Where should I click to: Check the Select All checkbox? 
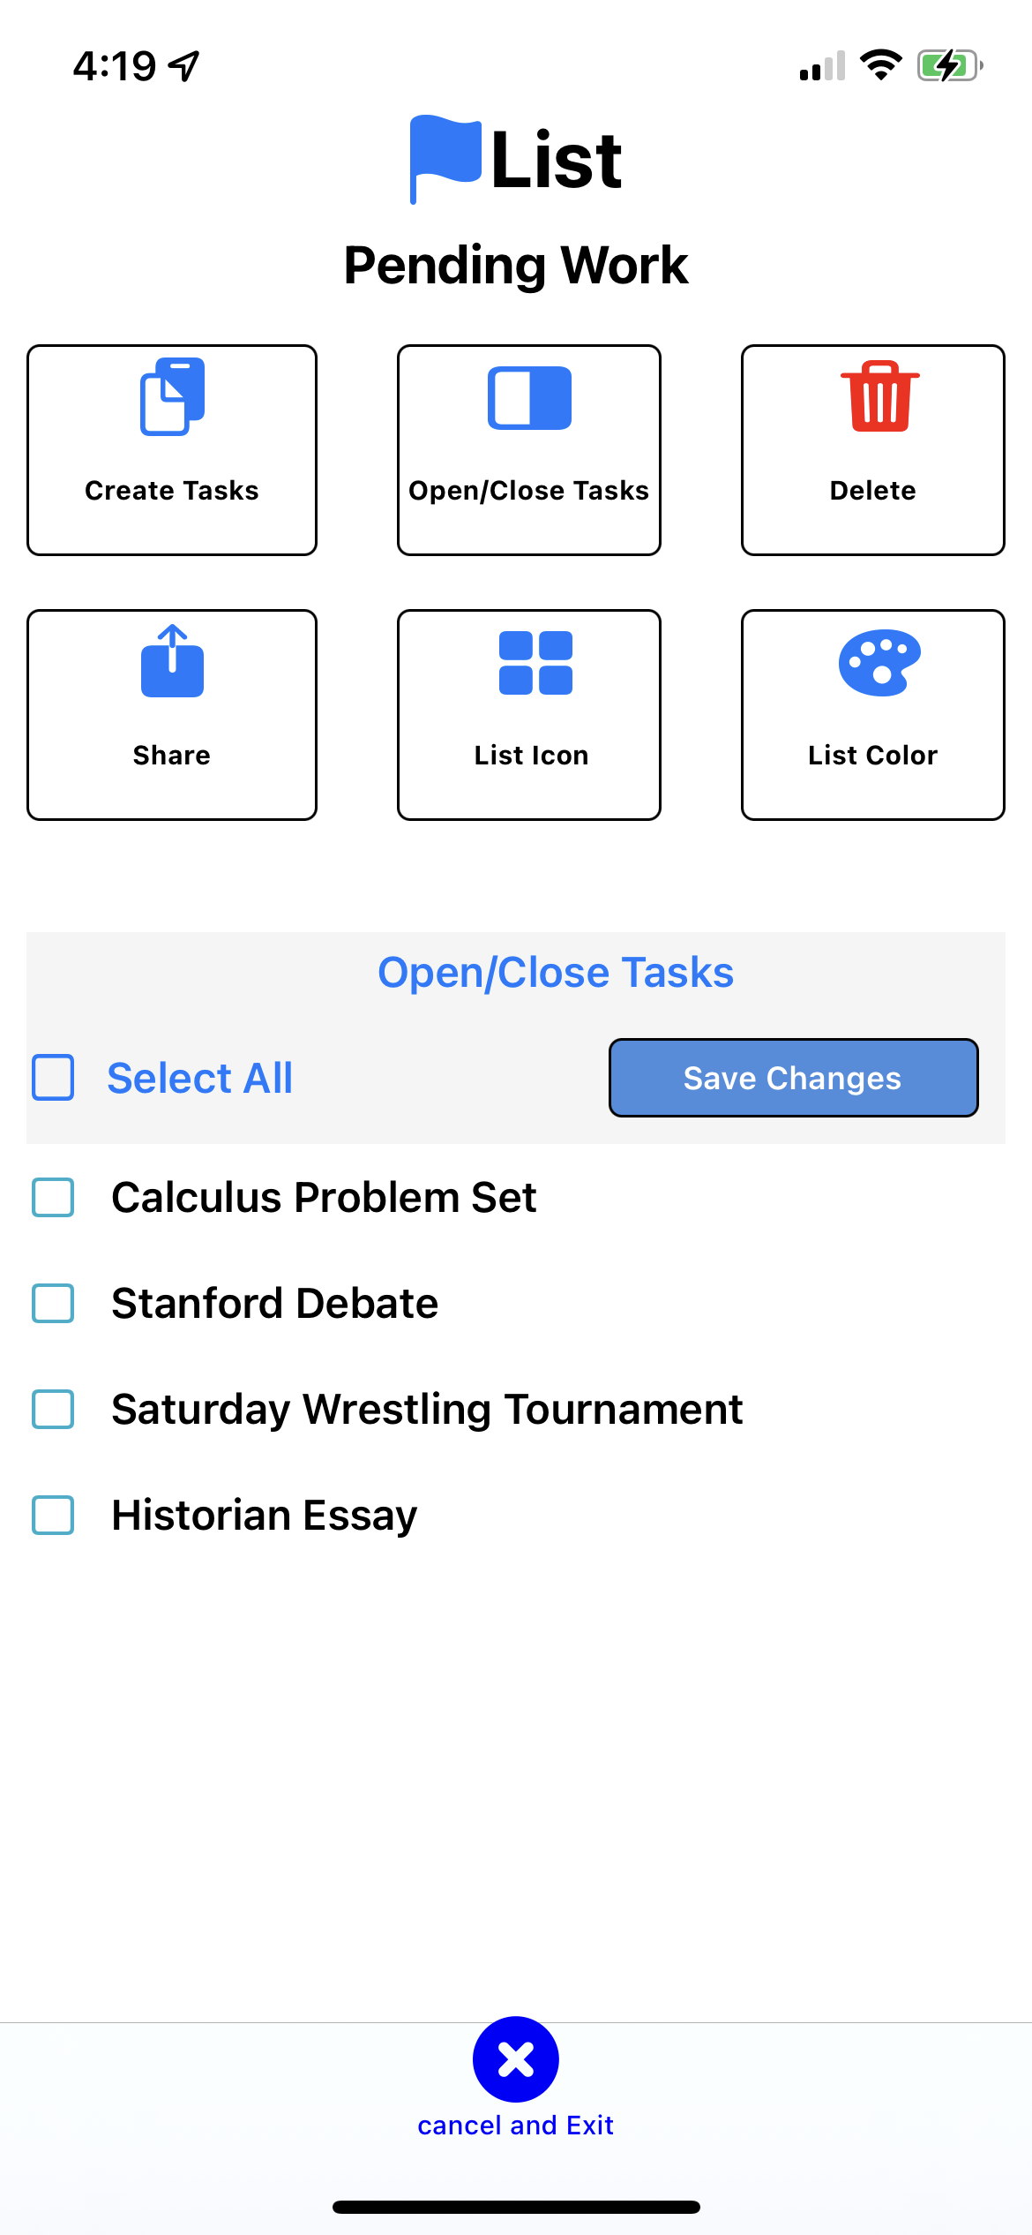coord(53,1078)
